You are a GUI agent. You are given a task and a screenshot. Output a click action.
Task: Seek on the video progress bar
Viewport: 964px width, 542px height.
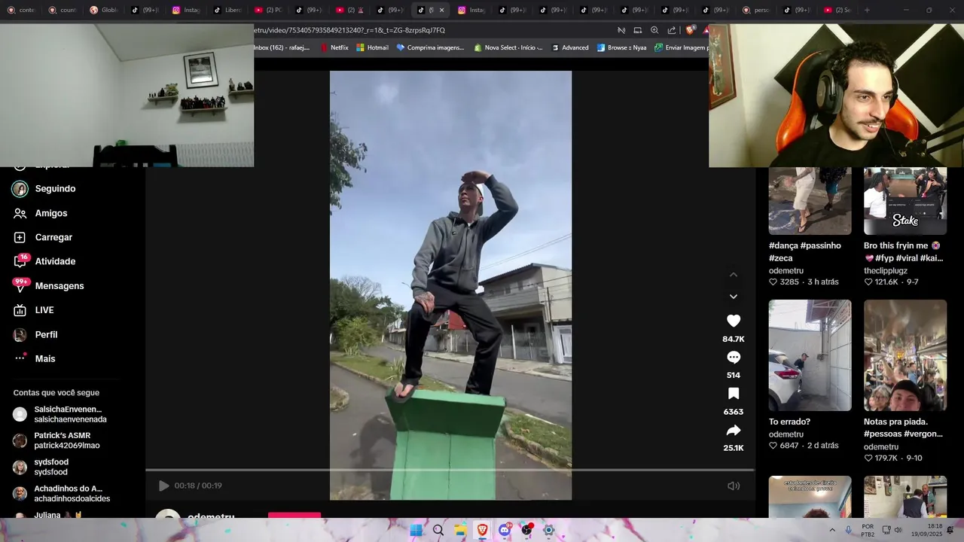tap(450, 470)
